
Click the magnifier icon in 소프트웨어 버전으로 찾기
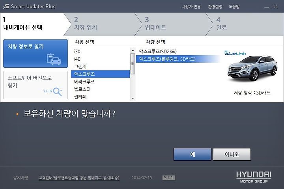pos(58,92)
